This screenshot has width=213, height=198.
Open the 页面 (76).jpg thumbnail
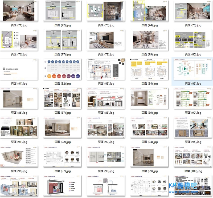(19, 40)
